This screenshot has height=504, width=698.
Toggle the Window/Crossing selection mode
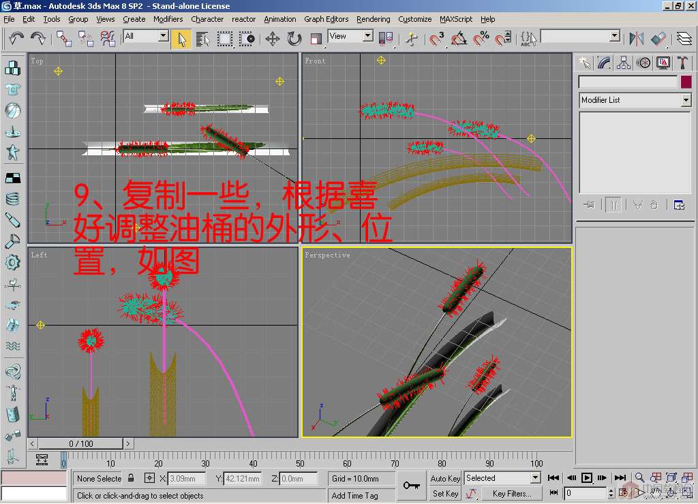[247, 39]
